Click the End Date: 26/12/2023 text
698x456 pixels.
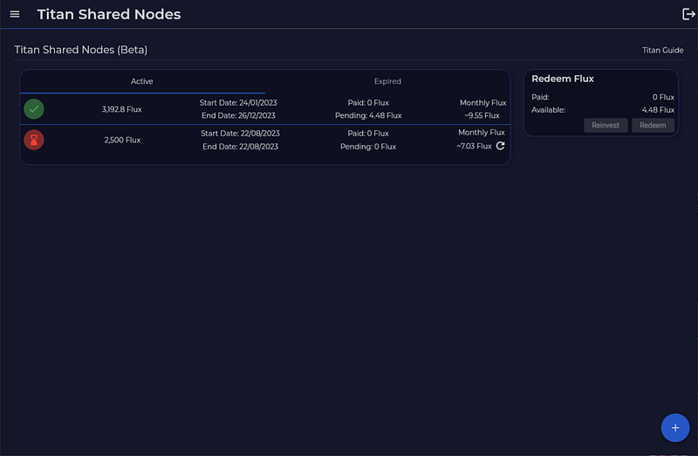[x=237, y=115]
